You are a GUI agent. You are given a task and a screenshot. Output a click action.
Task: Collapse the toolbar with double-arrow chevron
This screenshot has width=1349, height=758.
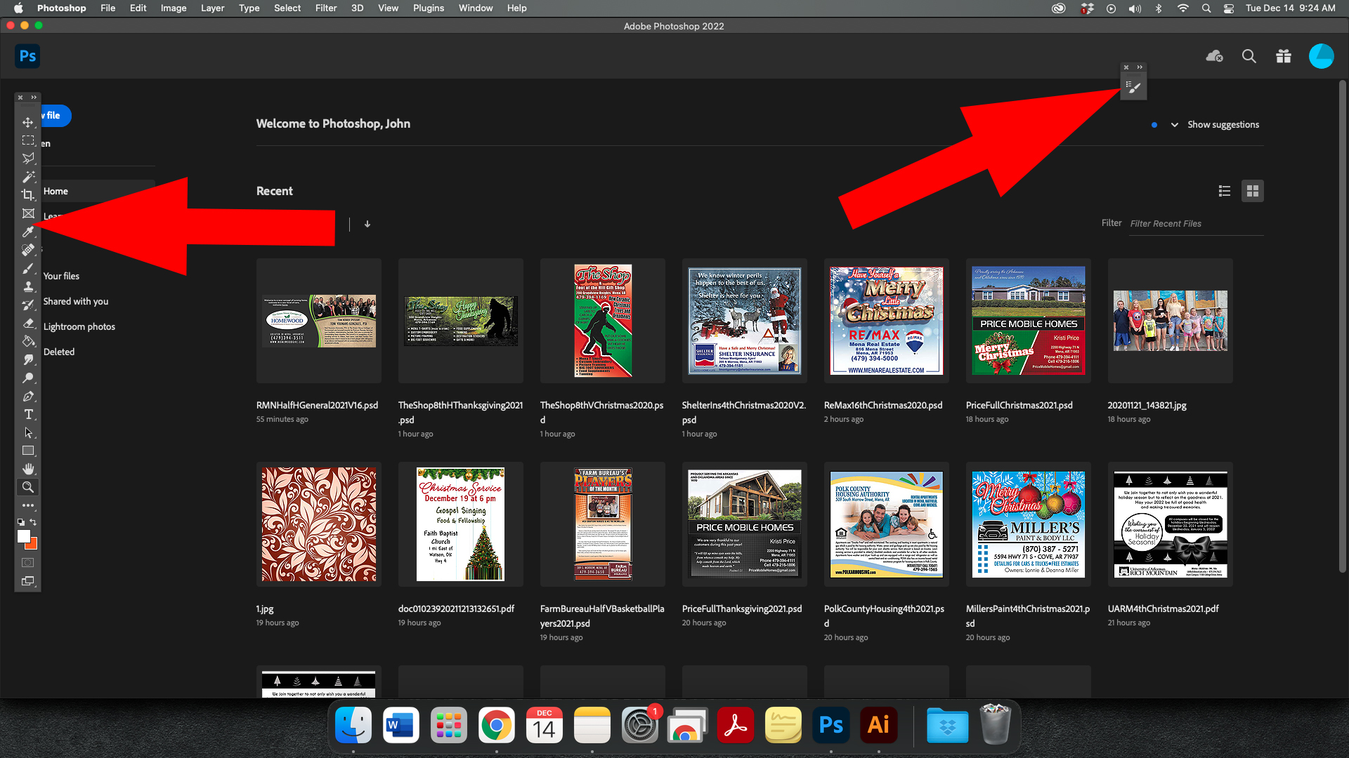click(32, 97)
